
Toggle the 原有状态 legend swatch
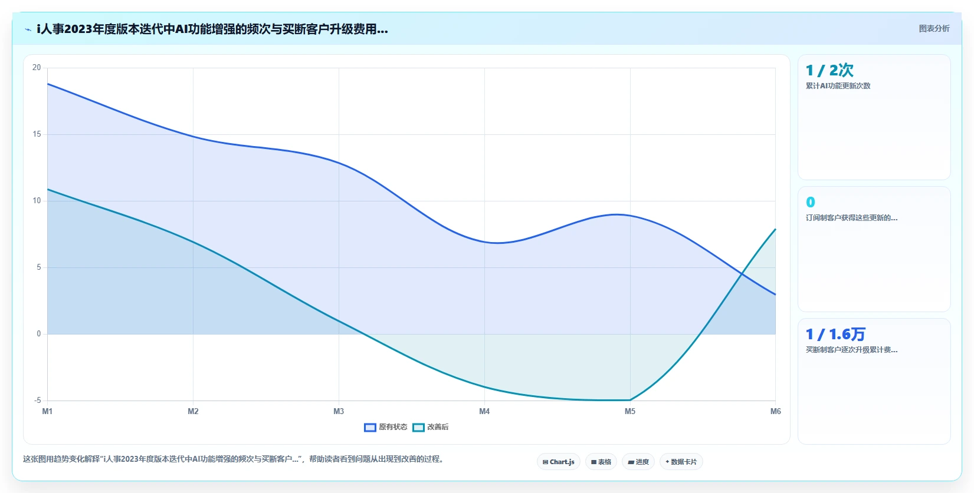click(x=370, y=428)
